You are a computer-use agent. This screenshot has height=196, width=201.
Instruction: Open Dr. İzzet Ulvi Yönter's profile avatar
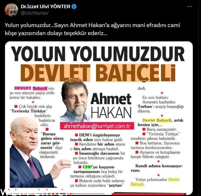point(11,10)
